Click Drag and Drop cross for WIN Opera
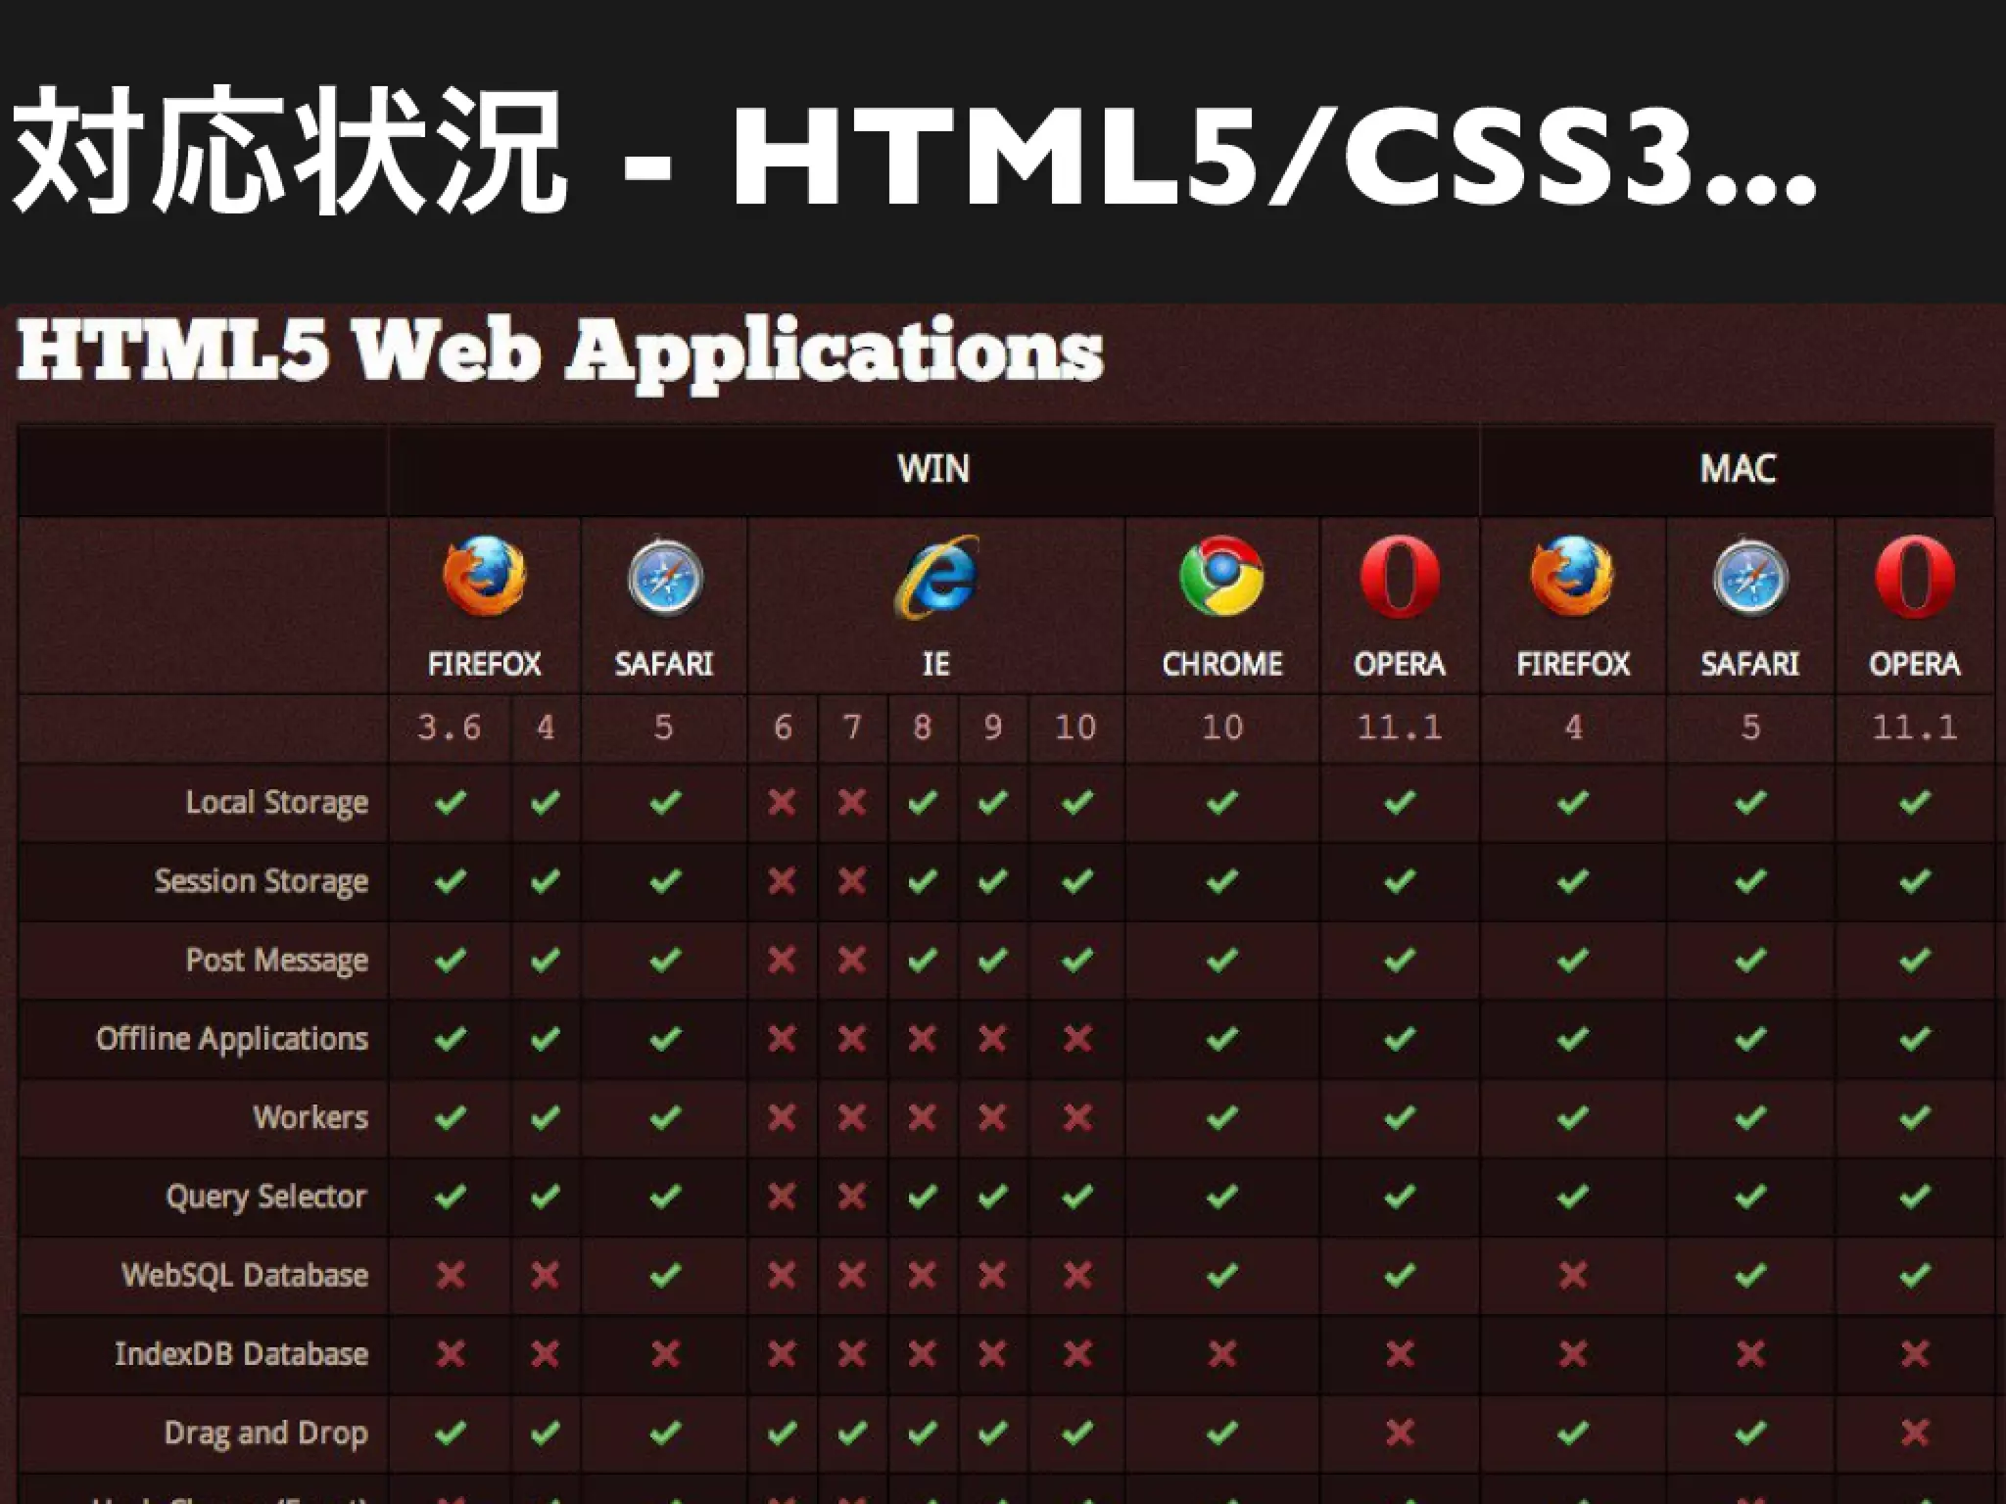Viewport: 2006px width, 1504px height. coord(1400,1433)
